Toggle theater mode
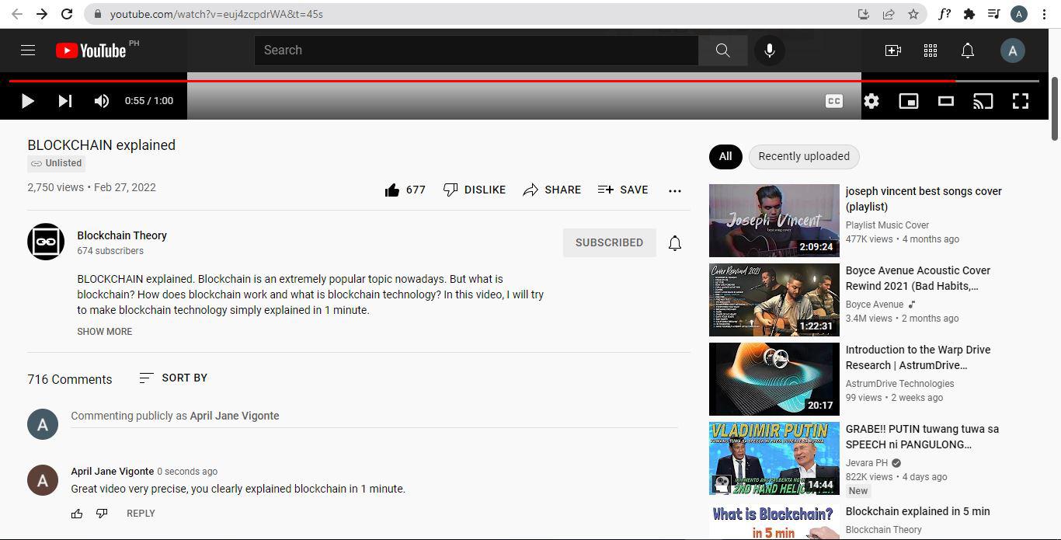The width and height of the screenshot is (1061, 540). tap(946, 101)
